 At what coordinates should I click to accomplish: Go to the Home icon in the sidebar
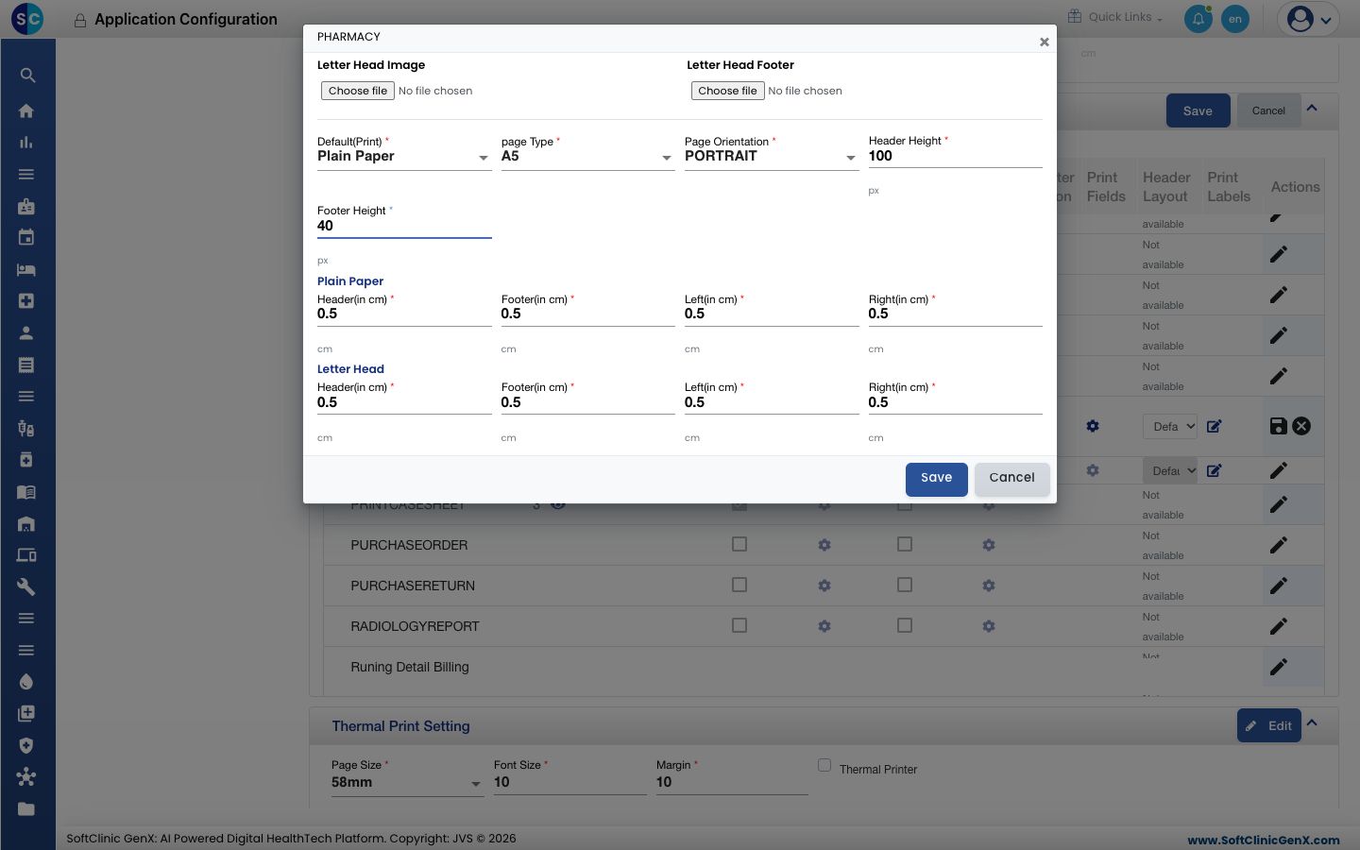[26, 110]
